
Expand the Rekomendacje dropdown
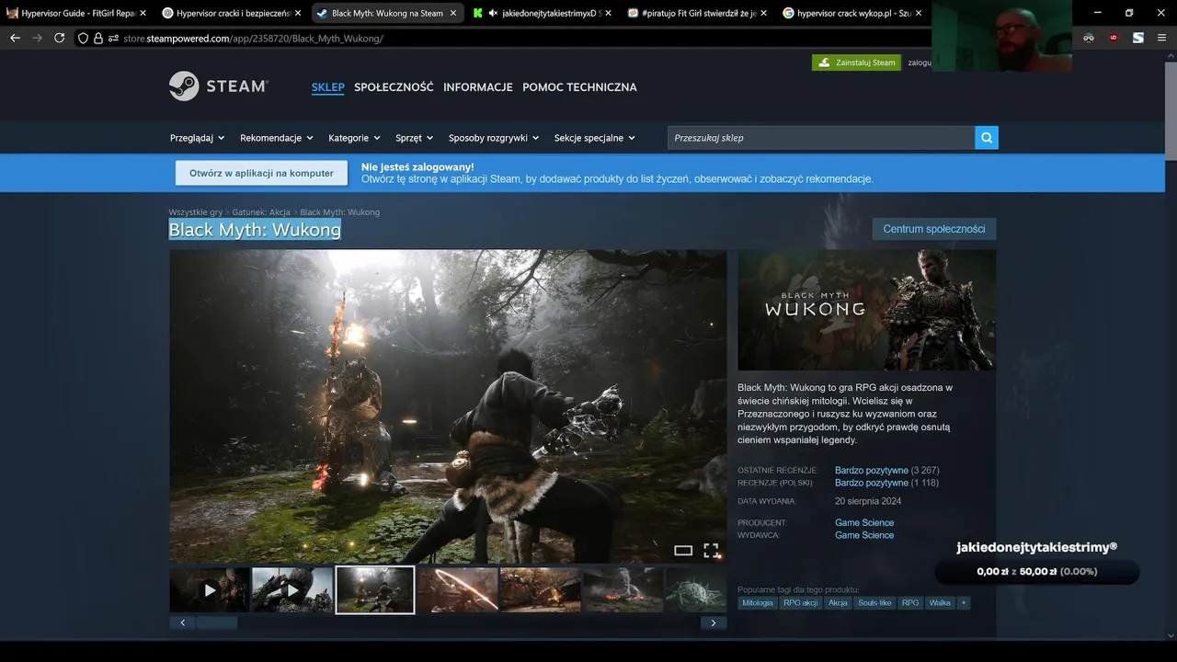(x=277, y=138)
